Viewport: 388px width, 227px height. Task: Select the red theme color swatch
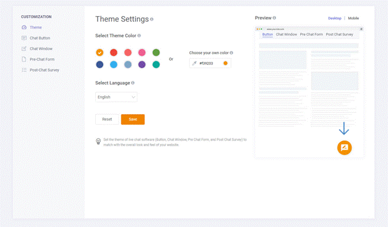click(114, 53)
